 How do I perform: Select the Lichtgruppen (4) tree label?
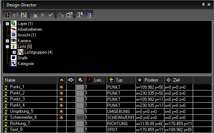(38, 52)
